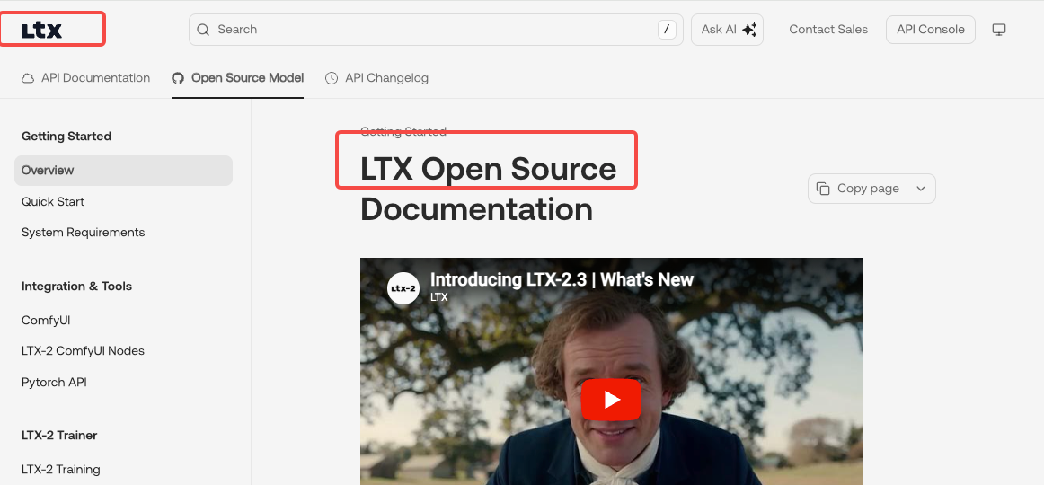Click the Ltx-2 channel avatar on video

tap(403, 288)
